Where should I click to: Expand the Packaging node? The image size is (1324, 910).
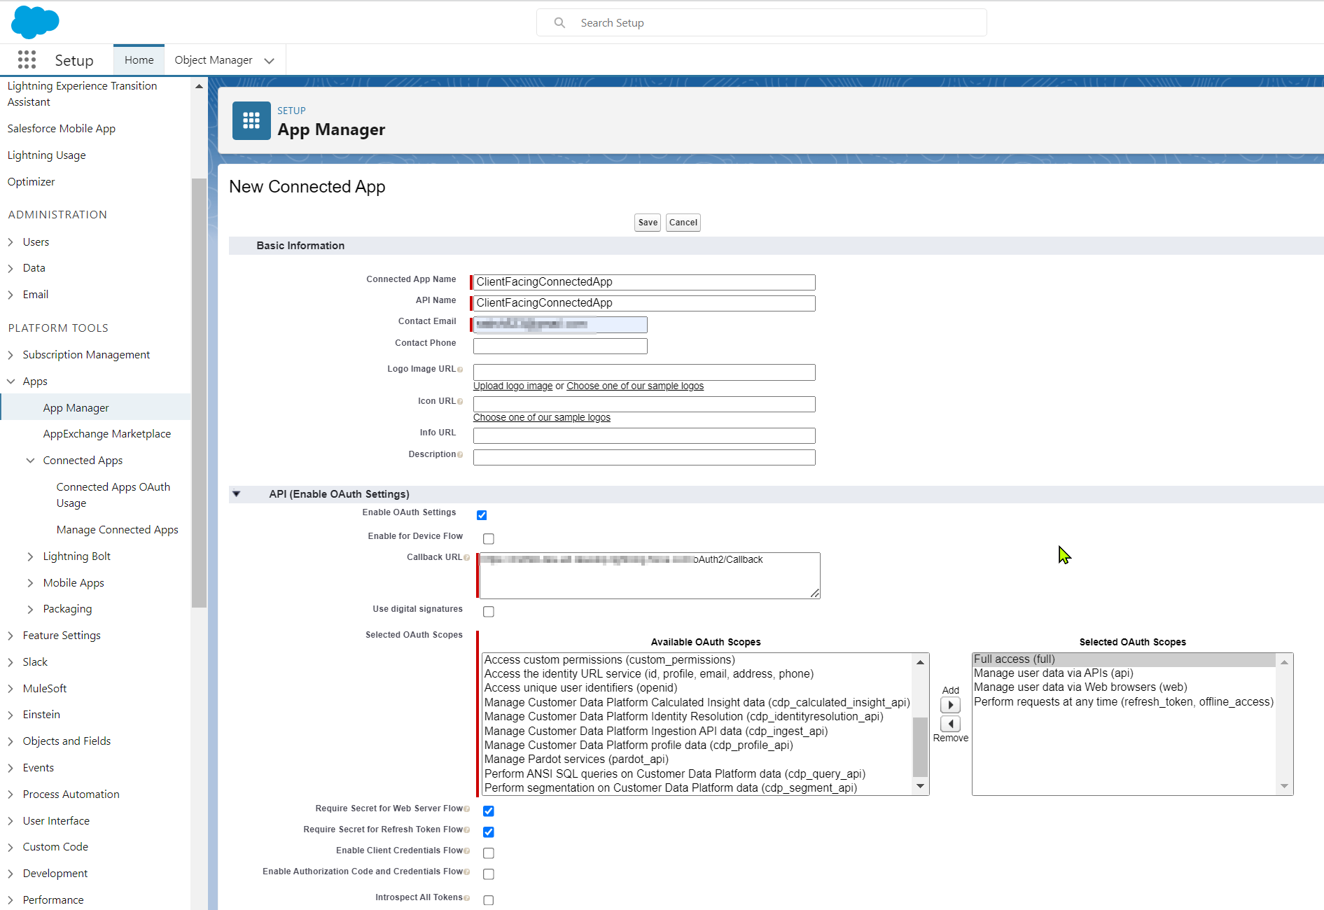(30, 610)
